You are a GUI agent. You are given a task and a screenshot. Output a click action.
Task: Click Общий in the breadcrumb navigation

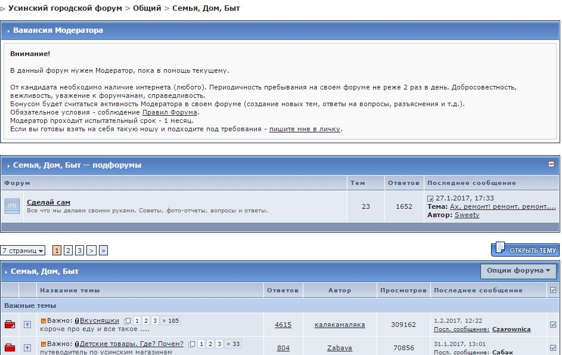(x=147, y=8)
